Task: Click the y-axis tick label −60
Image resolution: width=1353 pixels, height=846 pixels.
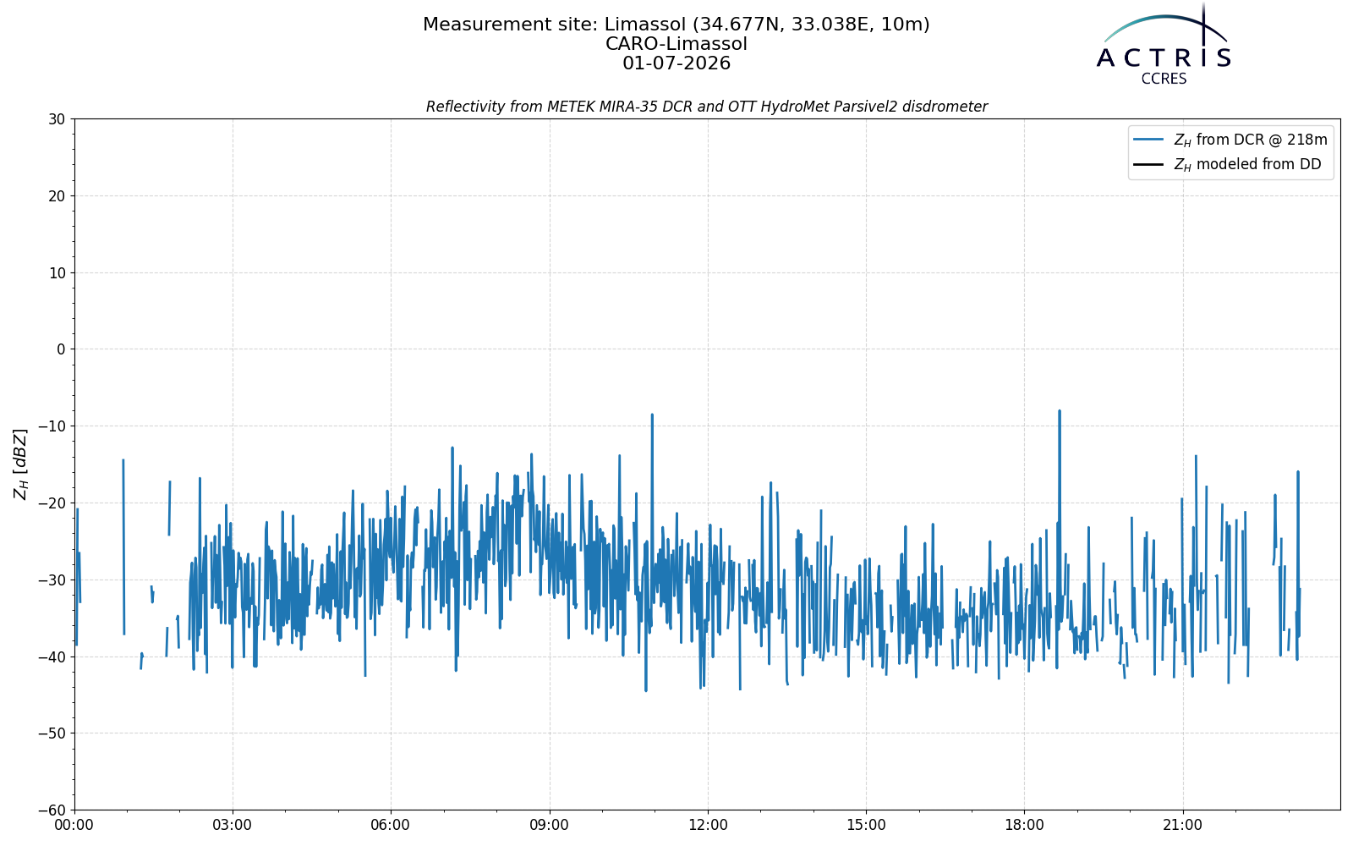Action: (50, 810)
